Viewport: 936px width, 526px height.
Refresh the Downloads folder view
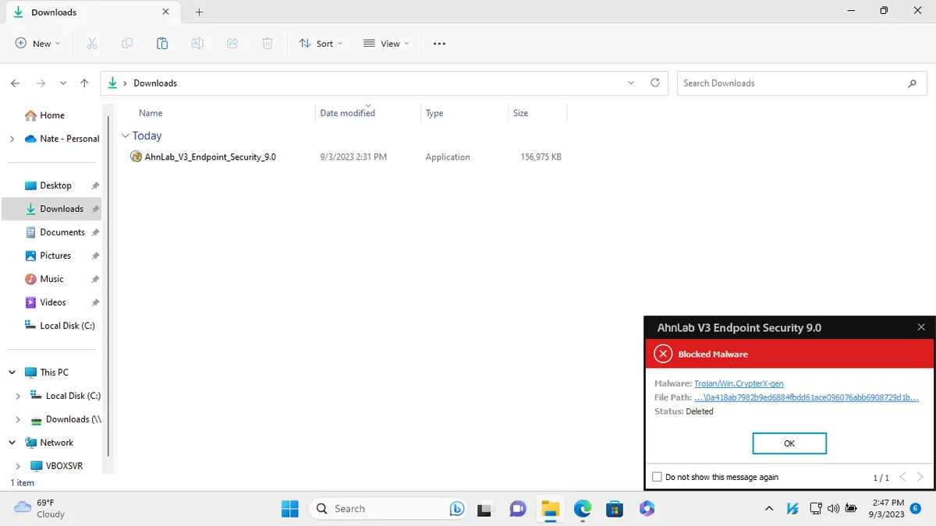point(655,83)
